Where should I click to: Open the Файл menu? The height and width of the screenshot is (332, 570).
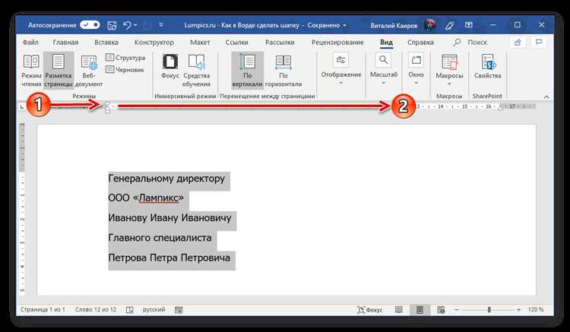coord(30,42)
